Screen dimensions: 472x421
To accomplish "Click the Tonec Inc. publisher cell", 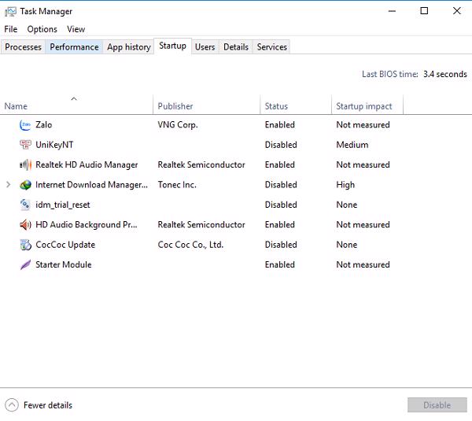I will click(177, 185).
